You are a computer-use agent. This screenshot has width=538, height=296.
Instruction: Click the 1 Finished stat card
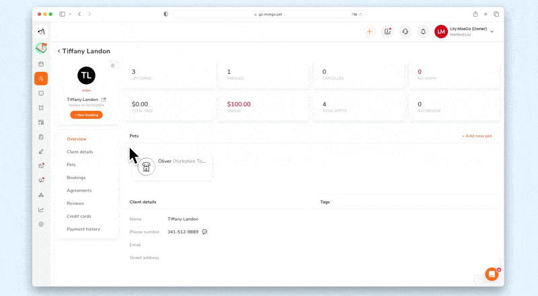[x=265, y=75]
